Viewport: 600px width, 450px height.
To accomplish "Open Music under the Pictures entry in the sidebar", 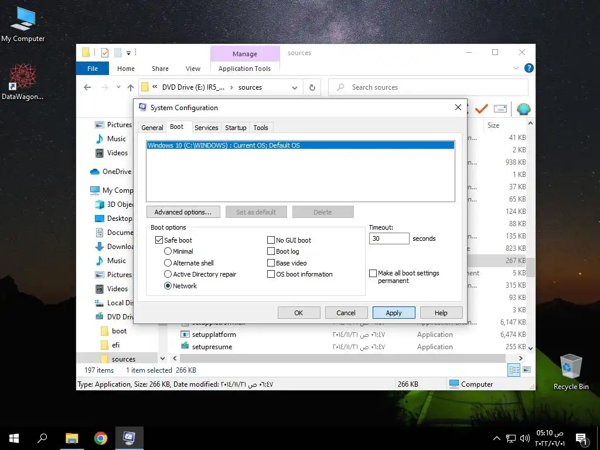I will tap(117, 138).
